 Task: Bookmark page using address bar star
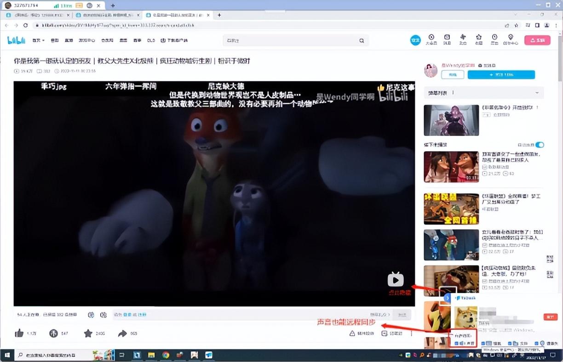pyautogui.click(x=517, y=25)
